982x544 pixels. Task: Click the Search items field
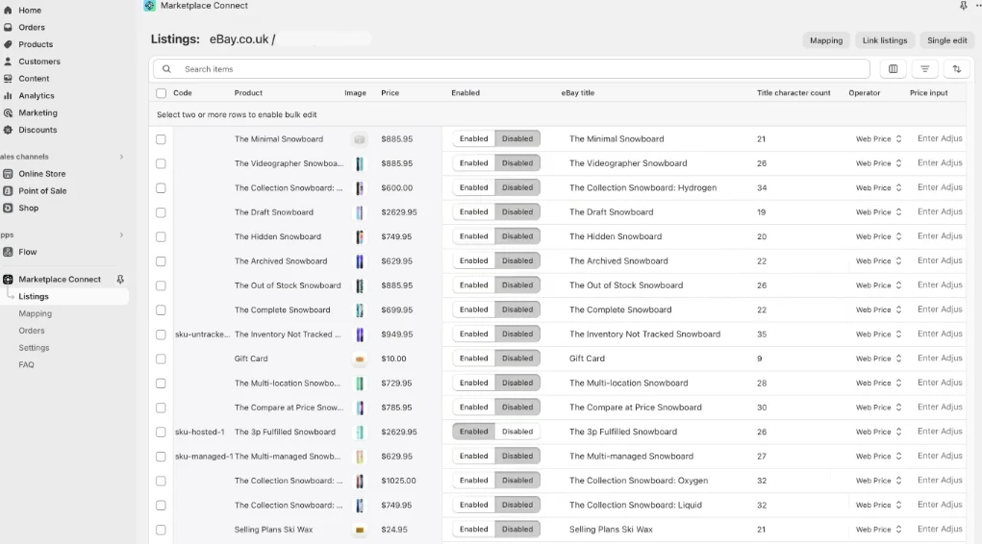[x=512, y=69]
